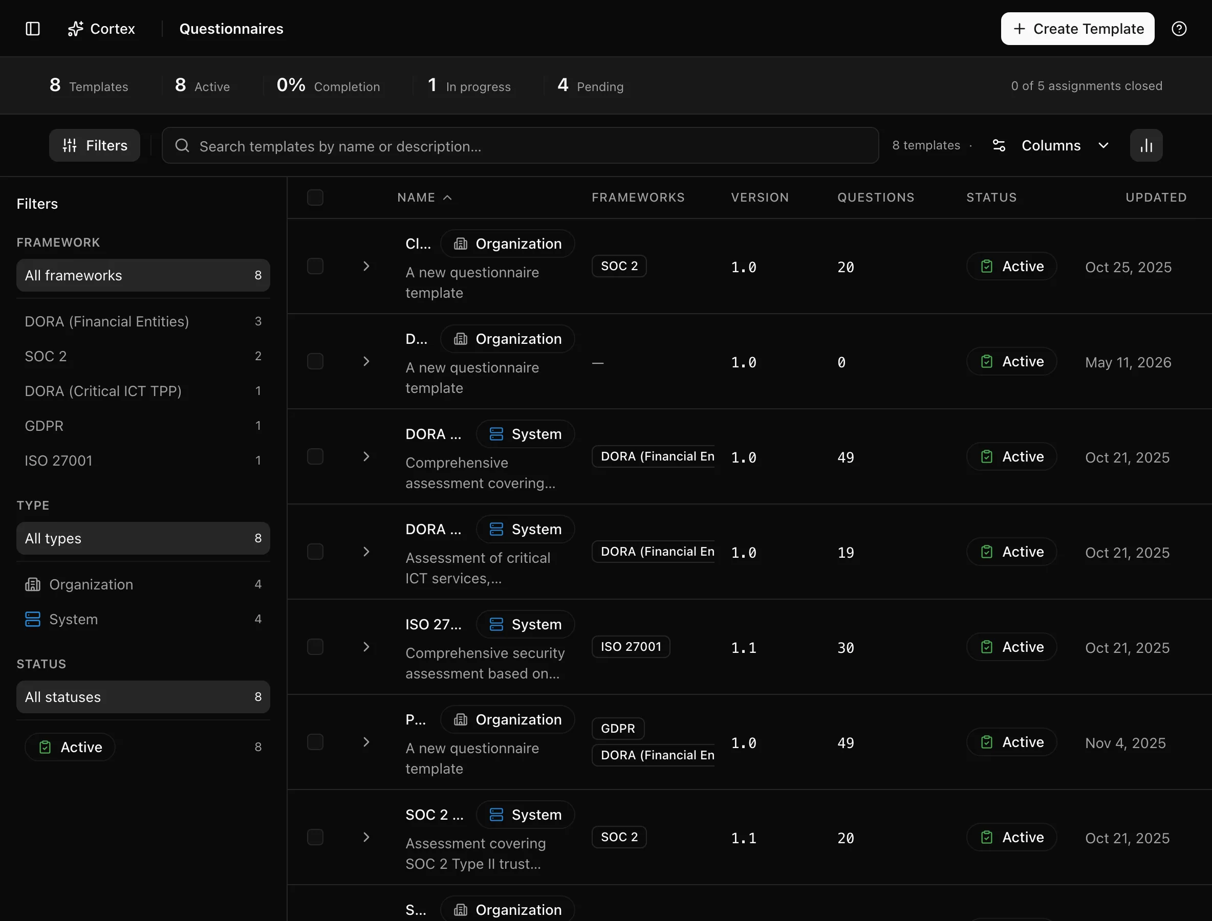Check the box for the SOC 2 ... row
This screenshot has height=921, width=1212.
tap(315, 837)
